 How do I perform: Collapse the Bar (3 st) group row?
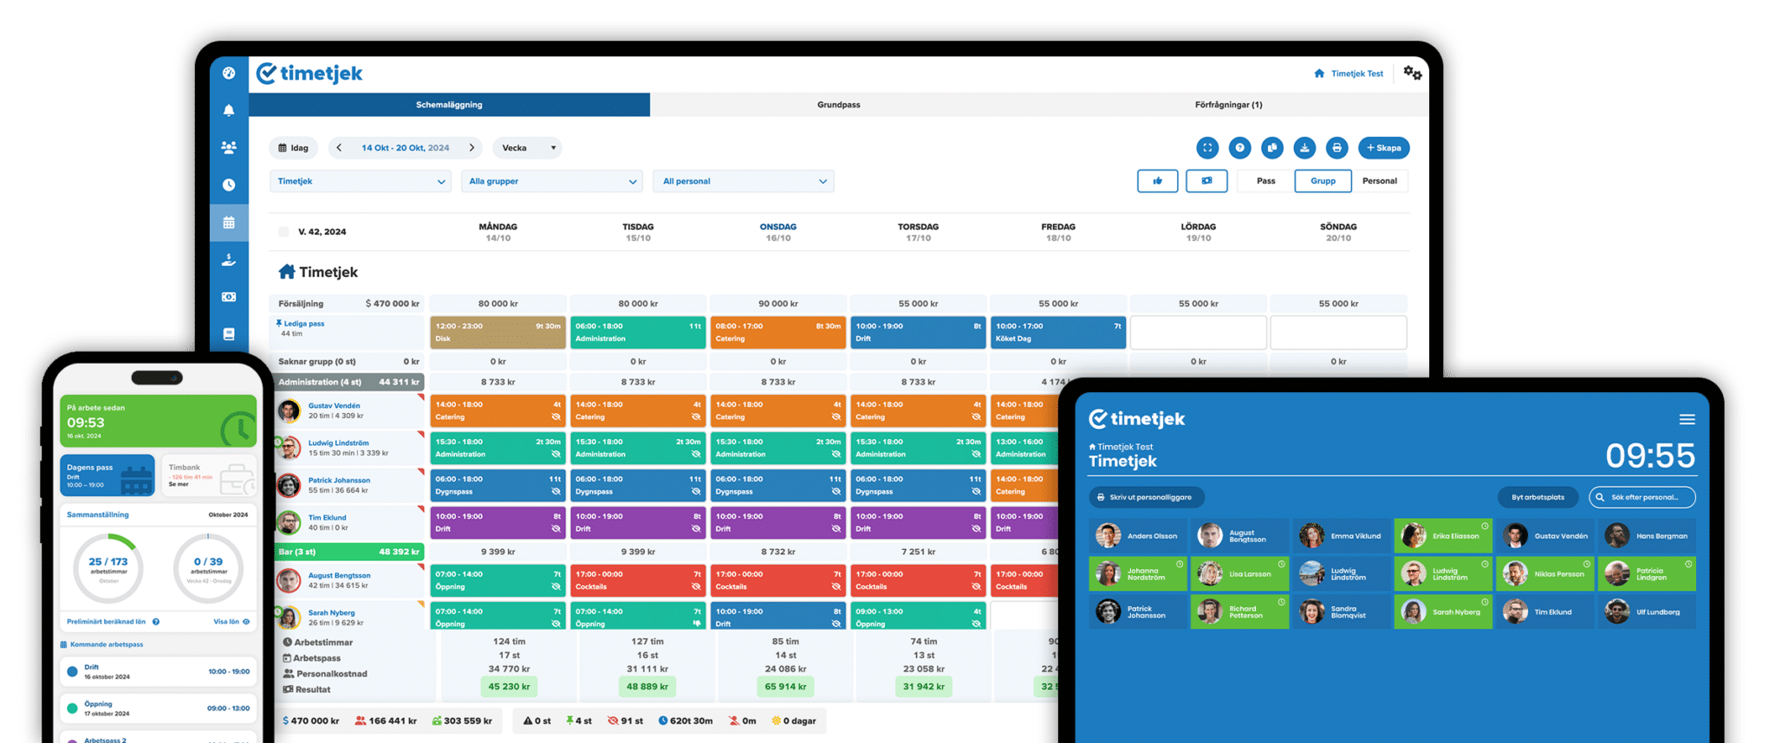(349, 552)
